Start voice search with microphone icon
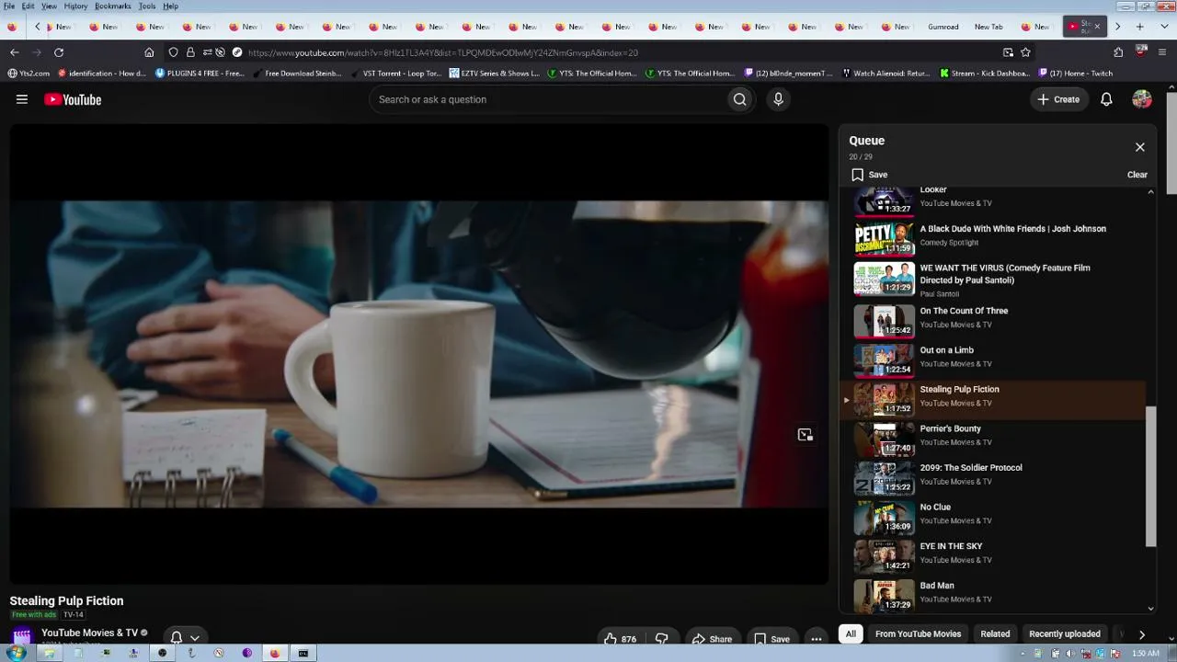Screen dimensions: 1177x662 point(778,99)
